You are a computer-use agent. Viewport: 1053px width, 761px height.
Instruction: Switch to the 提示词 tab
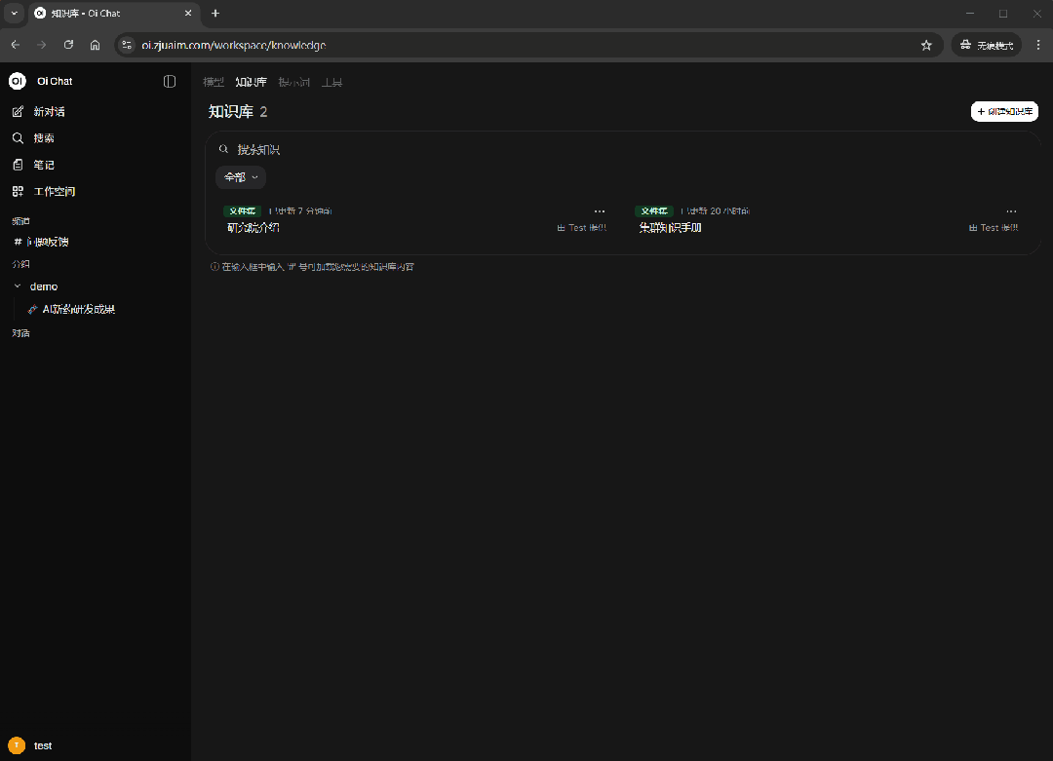(294, 82)
